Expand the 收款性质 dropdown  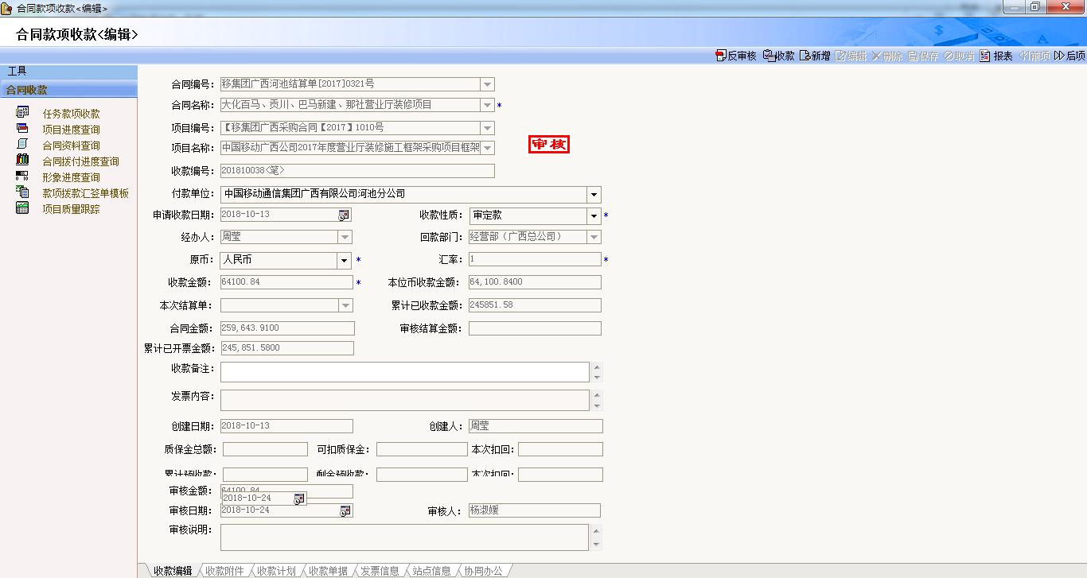594,215
